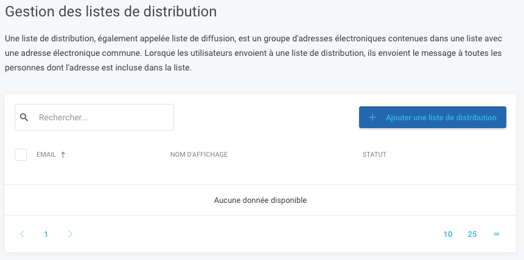Viewport: 524px width, 260px height.
Task: Show 10 rows per page
Action: (x=448, y=234)
